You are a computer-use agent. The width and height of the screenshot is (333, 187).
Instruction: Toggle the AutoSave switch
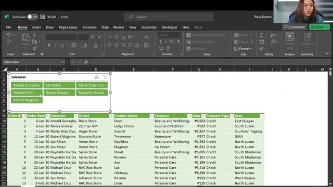click(32, 17)
